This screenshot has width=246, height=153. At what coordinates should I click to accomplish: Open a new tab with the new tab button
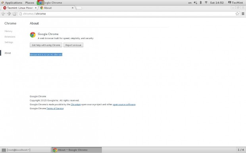point(79,8)
